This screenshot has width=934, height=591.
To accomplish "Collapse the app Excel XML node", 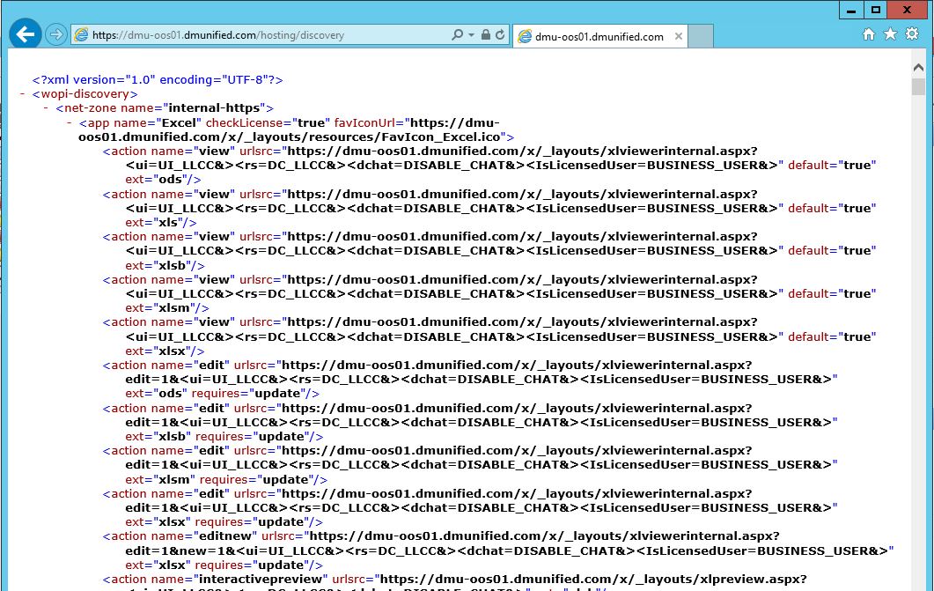I will coord(70,123).
